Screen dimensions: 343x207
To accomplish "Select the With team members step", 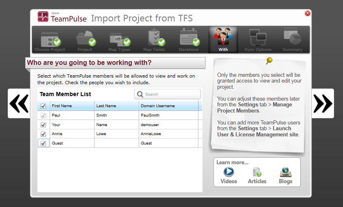I will point(223,40).
